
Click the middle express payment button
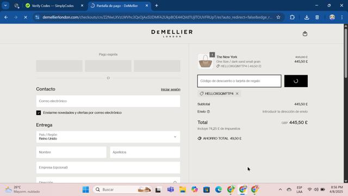point(108,66)
